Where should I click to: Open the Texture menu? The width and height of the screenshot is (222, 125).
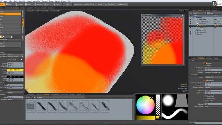[x=29, y=1]
